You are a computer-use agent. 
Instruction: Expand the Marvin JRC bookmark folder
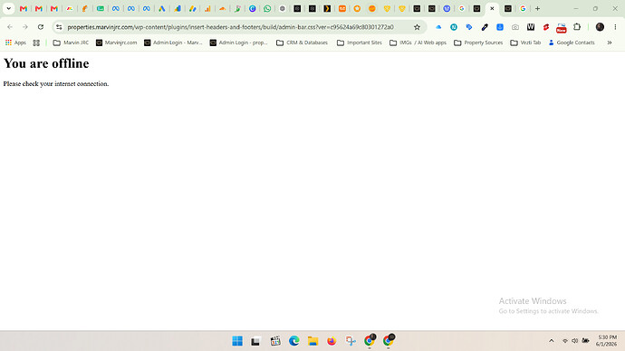pos(71,43)
